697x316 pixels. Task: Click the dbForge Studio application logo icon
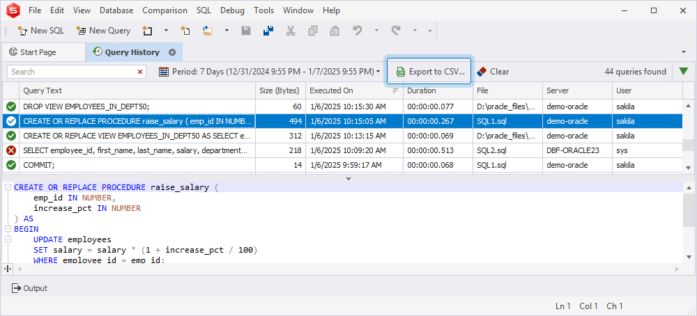[13, 10]
